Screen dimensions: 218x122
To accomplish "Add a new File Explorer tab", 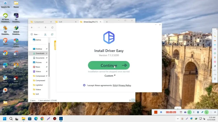I will click(107, 22).
